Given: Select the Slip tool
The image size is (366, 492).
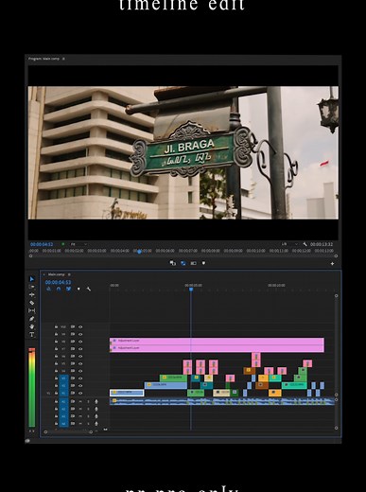Looking at the screenshot, I should (32, 310).
